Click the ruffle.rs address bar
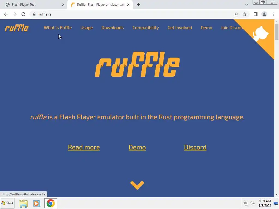Screen dimensions: 279x209 (x=132, y=14)
